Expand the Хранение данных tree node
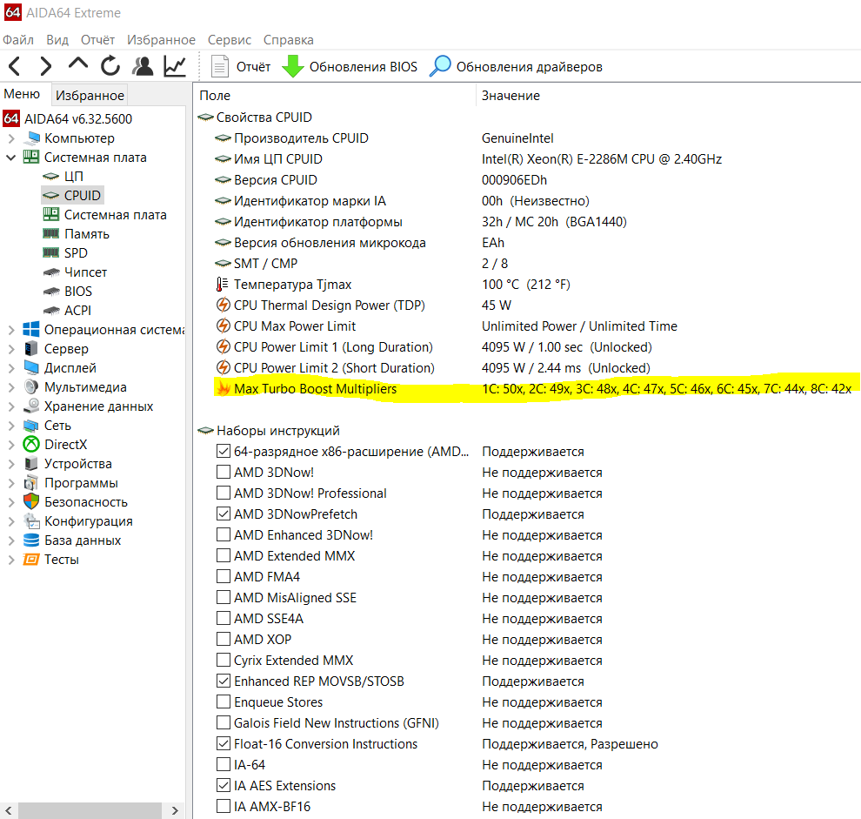This screenshot has width=861, height=819. point(11,406)
